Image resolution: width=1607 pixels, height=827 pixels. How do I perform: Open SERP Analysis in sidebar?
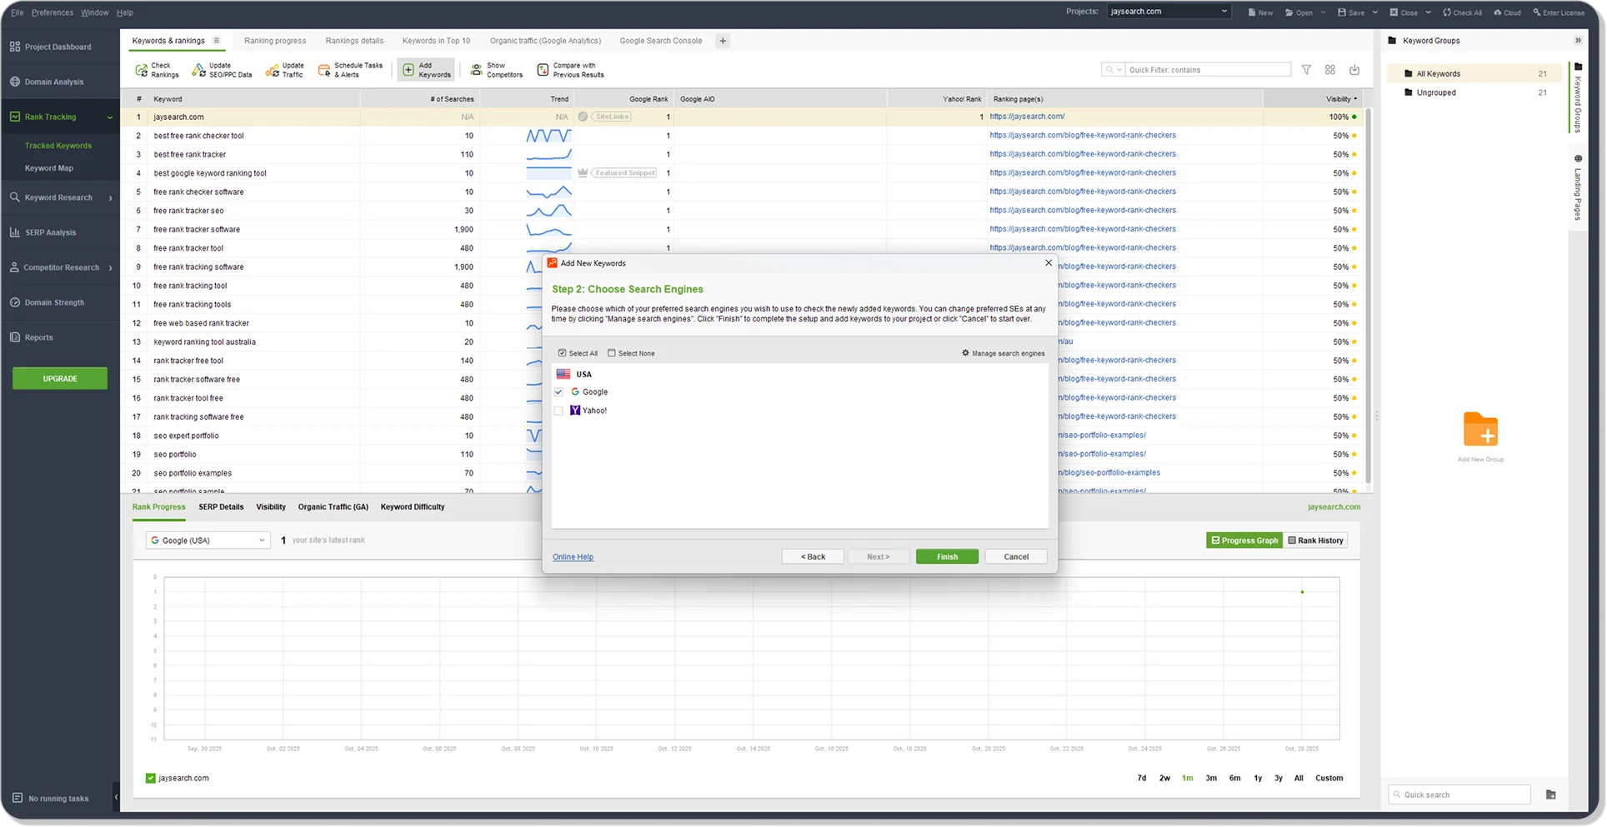[51, 232]
